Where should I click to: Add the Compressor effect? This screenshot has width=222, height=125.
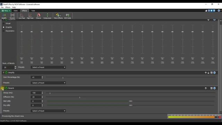click(47, 16)
